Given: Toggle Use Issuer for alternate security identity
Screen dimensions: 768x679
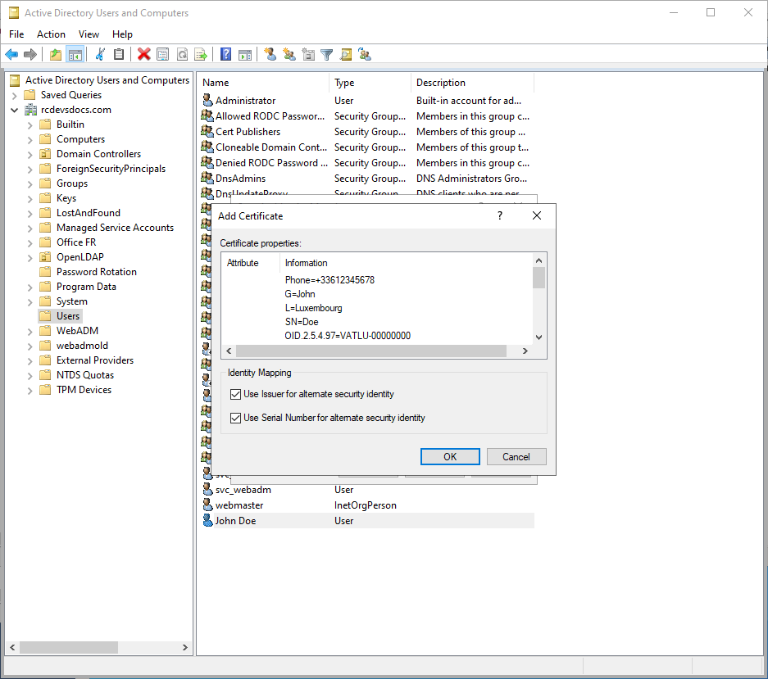Looking at the screenshot, I should tap(235, 394).
